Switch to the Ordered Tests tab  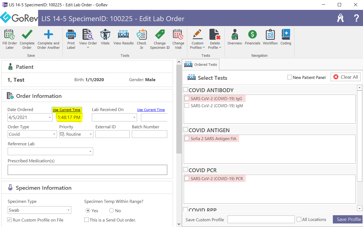[x=201, y=64]
